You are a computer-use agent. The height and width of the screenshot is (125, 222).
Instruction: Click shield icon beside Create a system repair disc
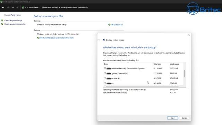pos(2,24)
